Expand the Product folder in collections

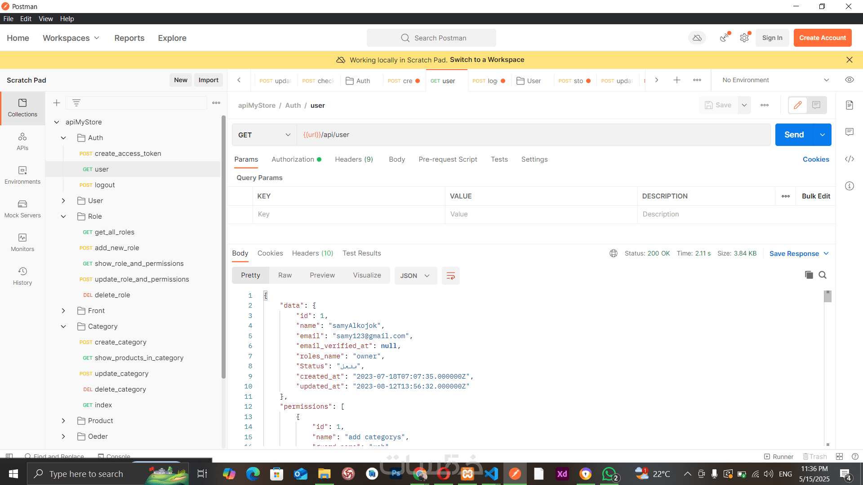(x=63, y=421)
